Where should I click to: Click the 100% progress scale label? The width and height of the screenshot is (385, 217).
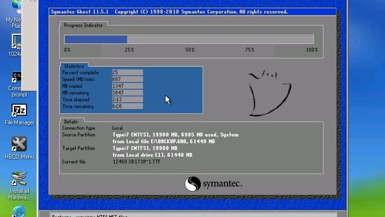pyautogui.click(x=312, y=49)
